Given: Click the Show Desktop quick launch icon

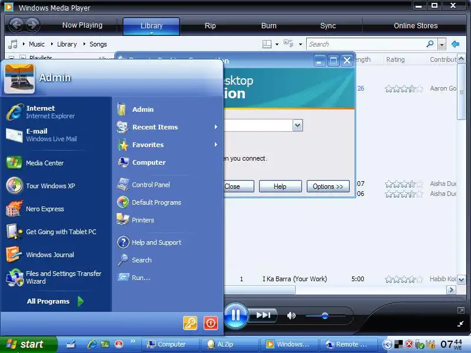Looking at the screenshot, I should [71, 344].
